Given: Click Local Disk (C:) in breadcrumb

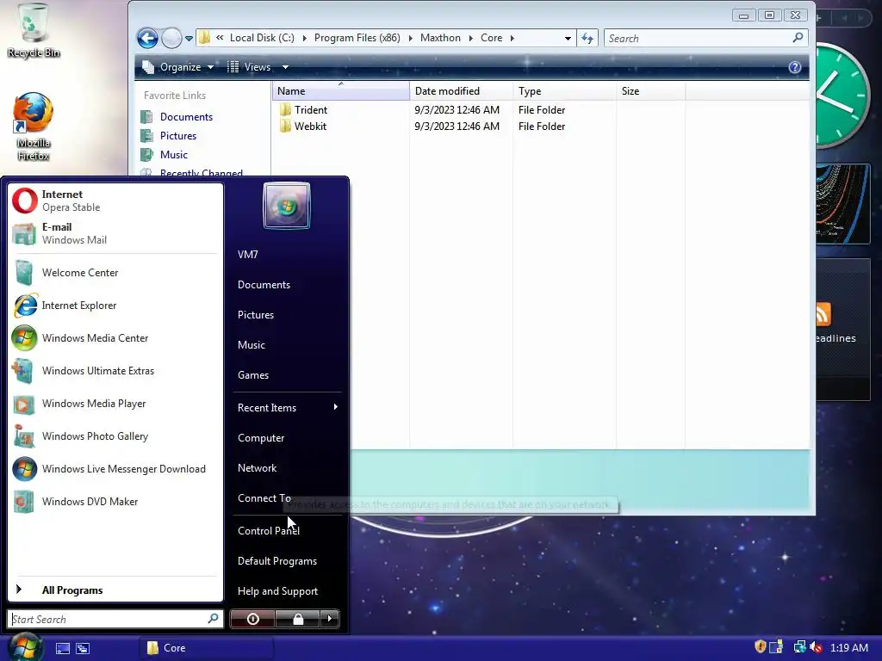Looking at the screenshot, I should 262,38.
